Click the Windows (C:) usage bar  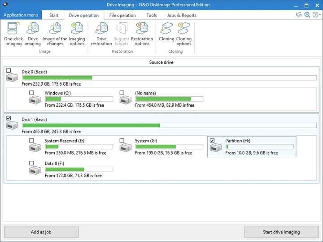pos(79,99)
